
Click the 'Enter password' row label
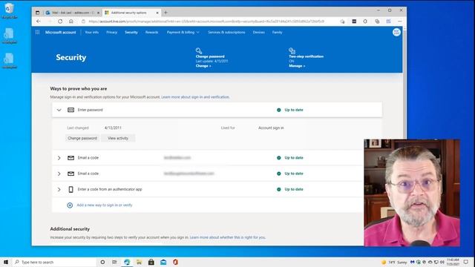(91, 110)
